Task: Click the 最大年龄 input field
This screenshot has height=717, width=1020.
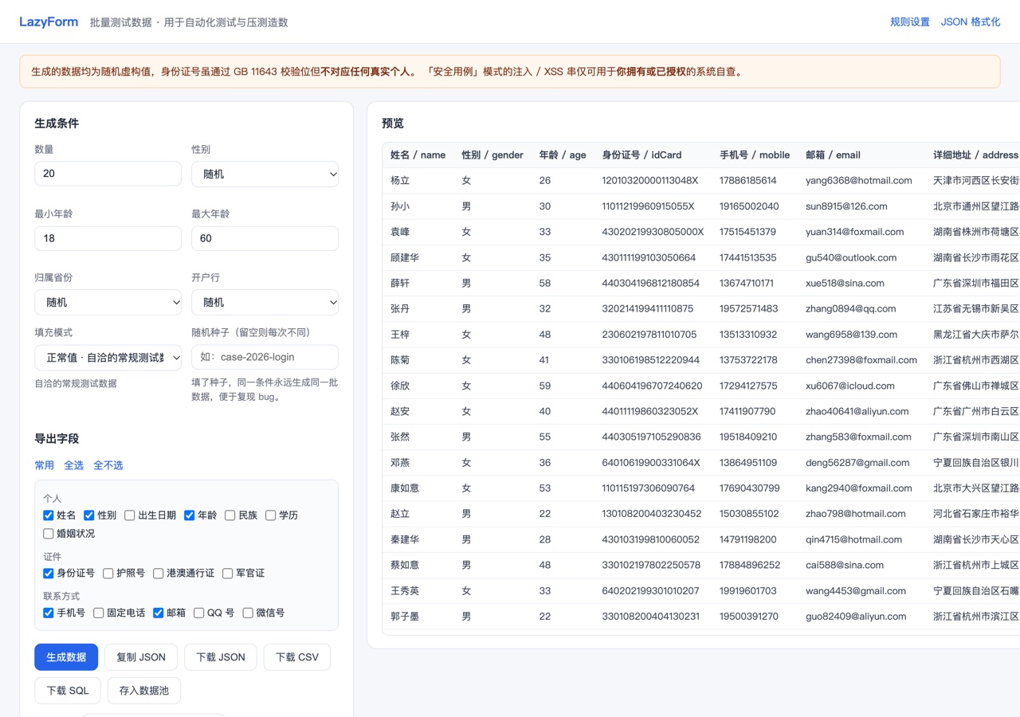Action: 265,238
